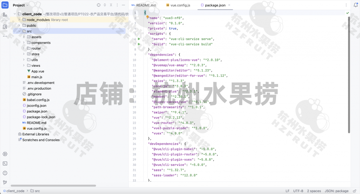Expand the views folder arrow

pyautogui.click(x=24, y=65)
